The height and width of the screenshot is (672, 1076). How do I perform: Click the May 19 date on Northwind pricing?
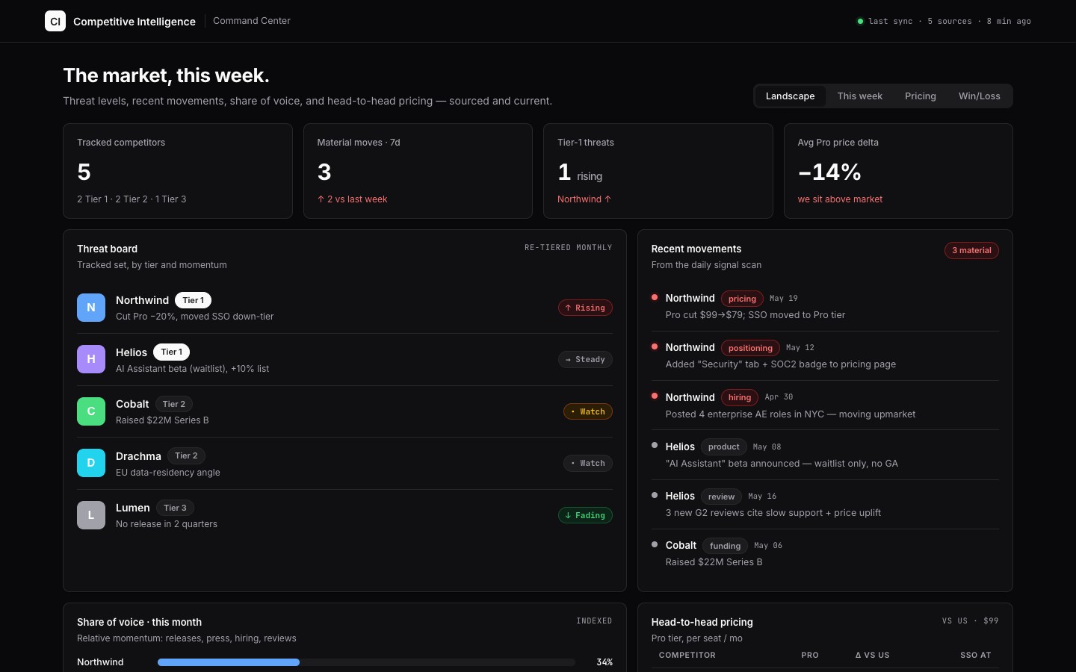point(784,298)
